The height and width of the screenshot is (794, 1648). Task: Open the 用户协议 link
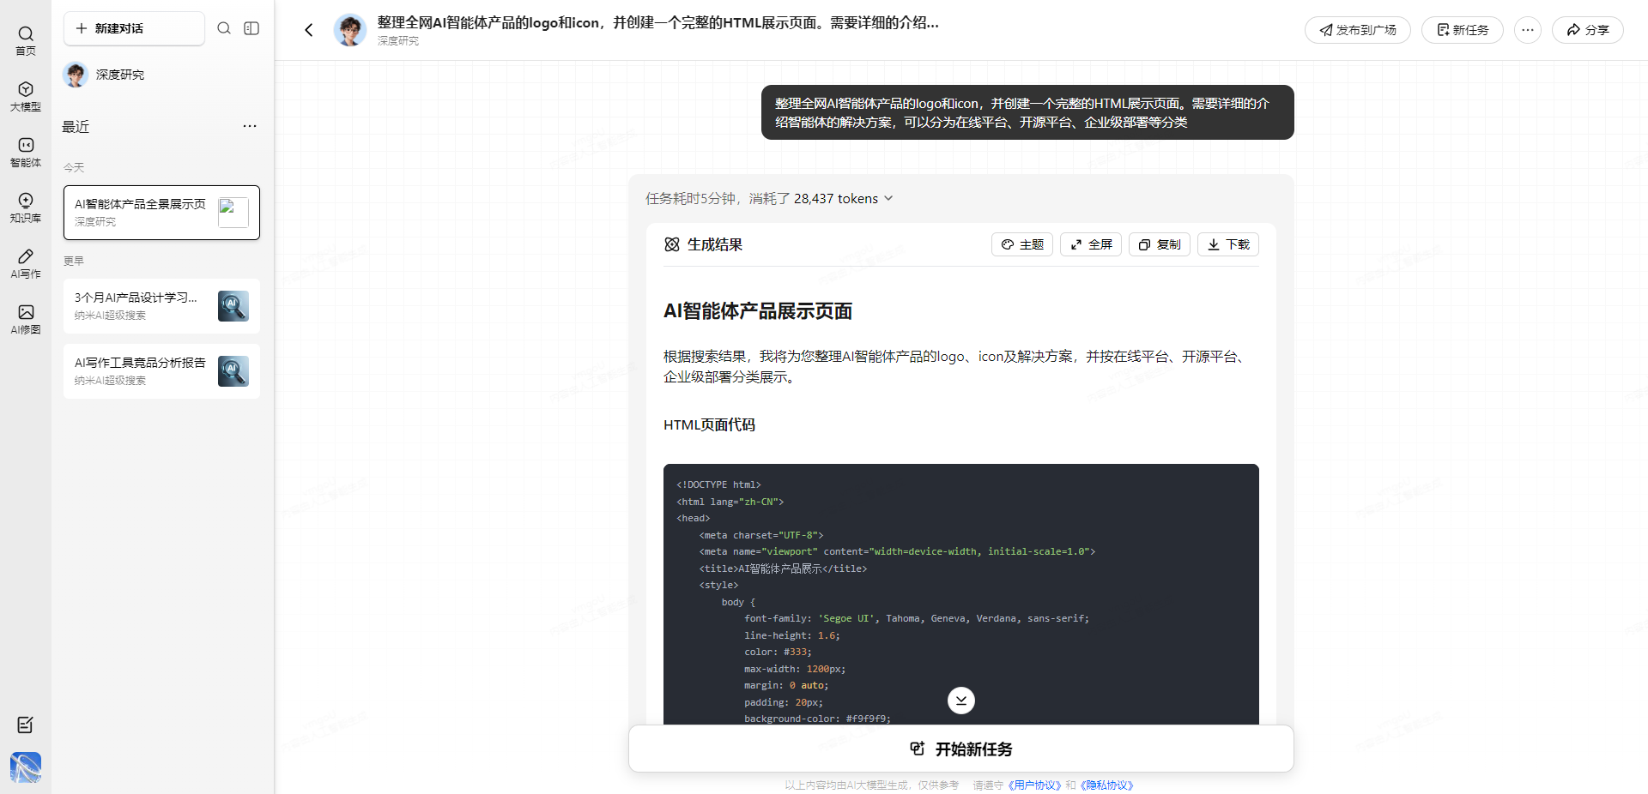pyautogui.click(x=1034, y=785)
